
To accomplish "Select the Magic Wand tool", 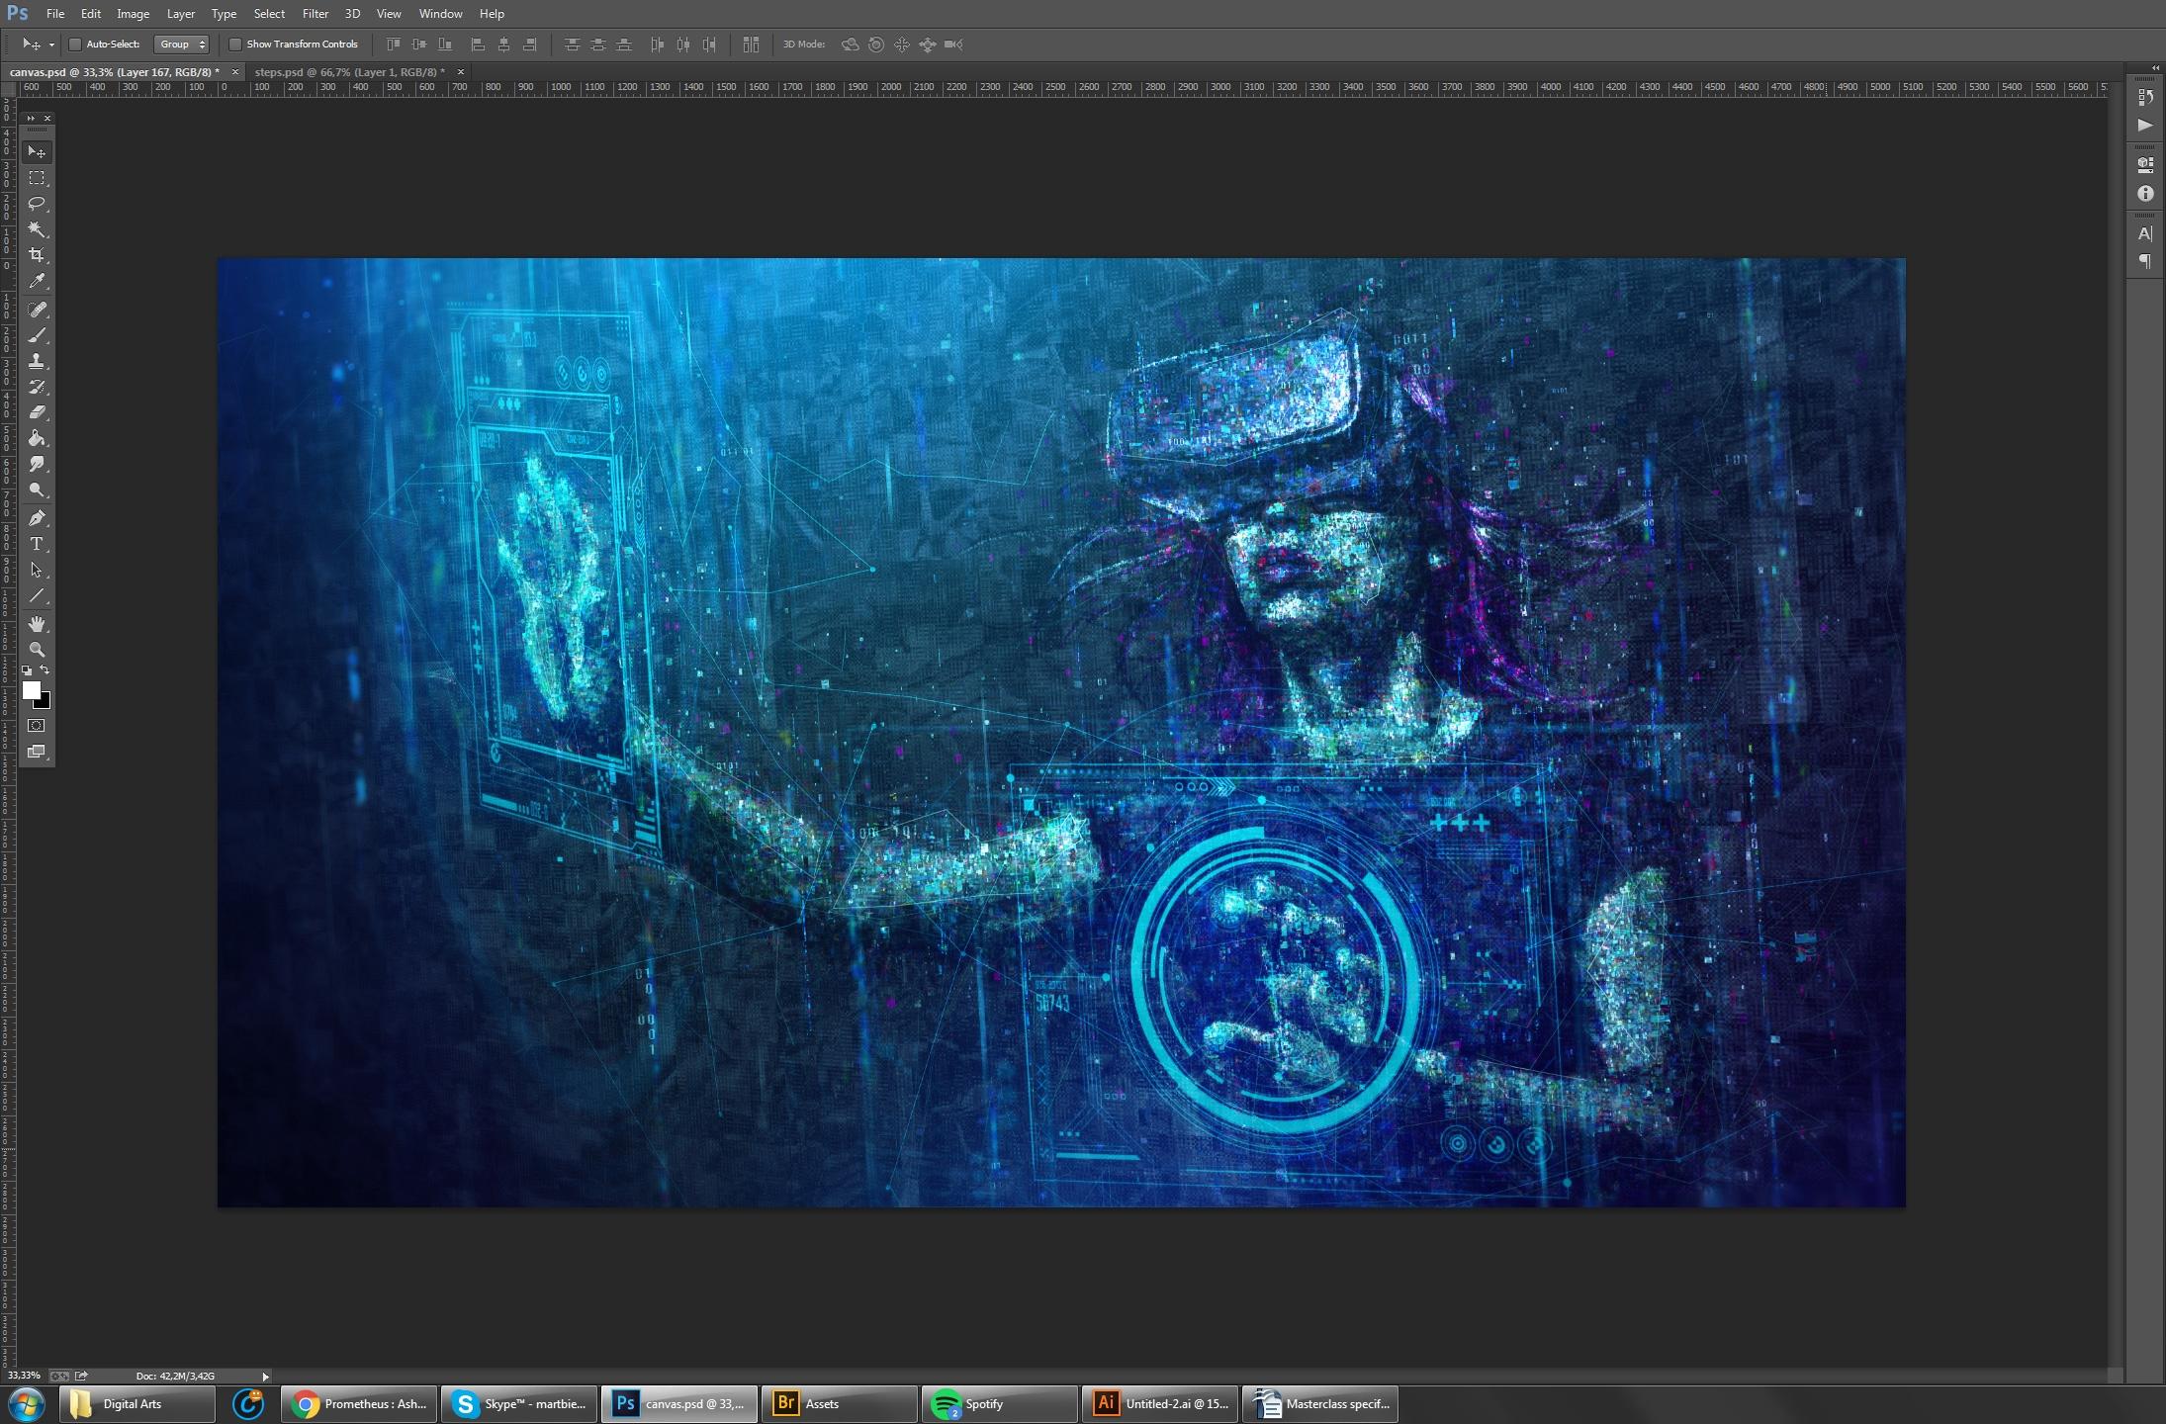I will 37,229.
